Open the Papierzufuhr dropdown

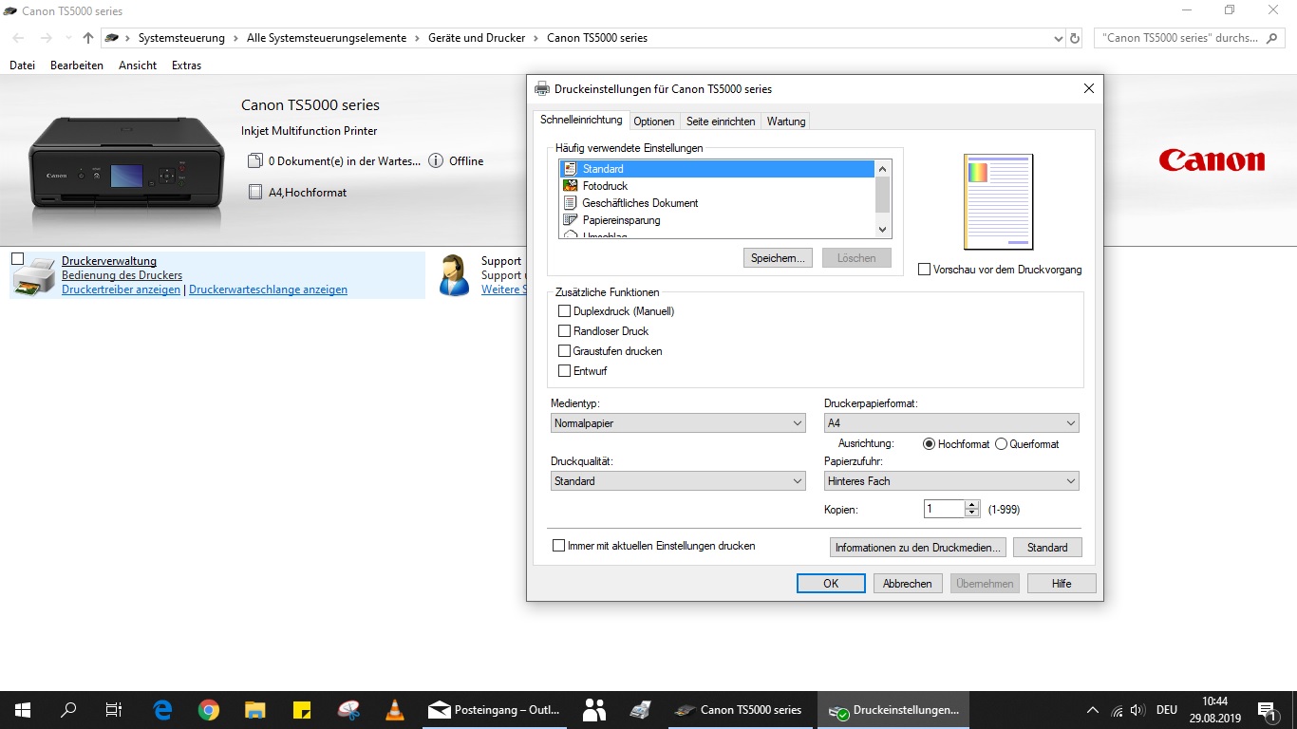pyautogui.click(x=951, y=481)
